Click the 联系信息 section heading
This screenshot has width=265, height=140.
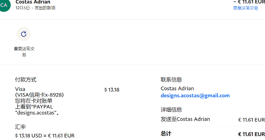click(x=171, y=80)
